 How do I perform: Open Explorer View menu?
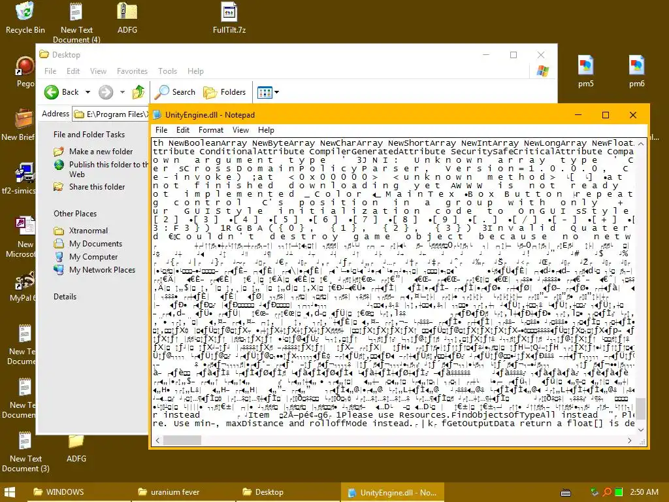pyautogui.click(x=98, y=71)
